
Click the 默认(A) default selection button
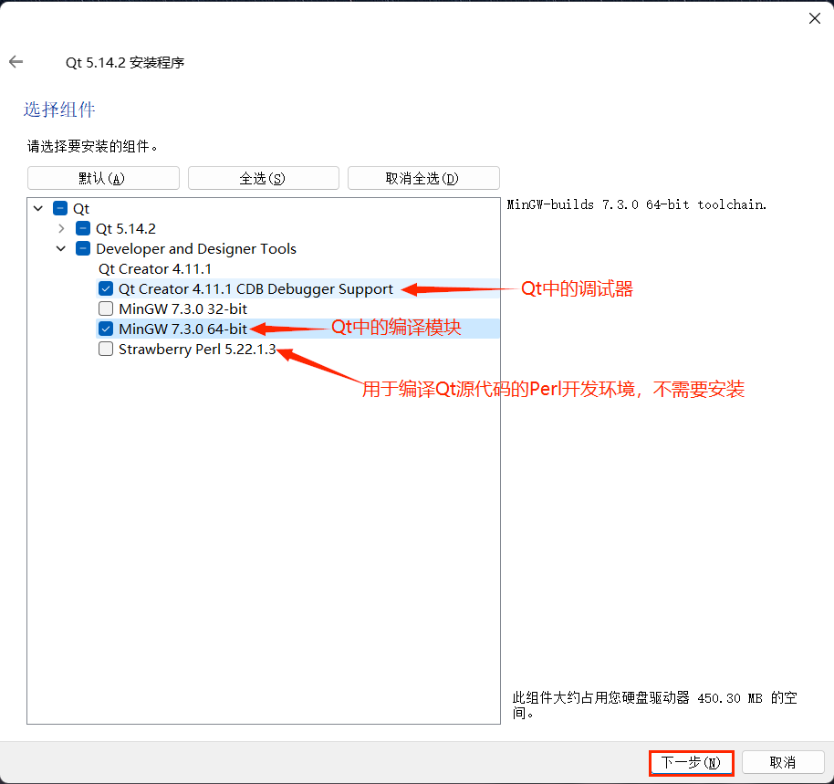(x=103, y=178)
